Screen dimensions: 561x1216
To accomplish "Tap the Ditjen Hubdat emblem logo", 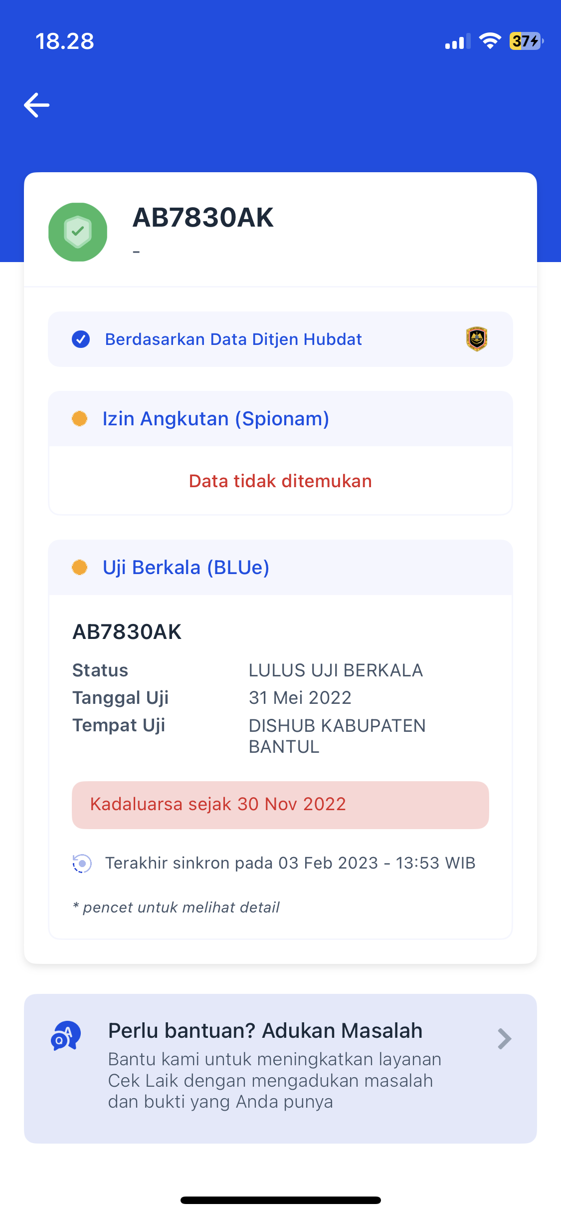I will pos(477,339).
